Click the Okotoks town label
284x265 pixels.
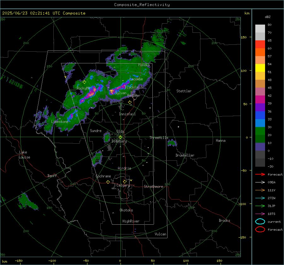point(126,210)
